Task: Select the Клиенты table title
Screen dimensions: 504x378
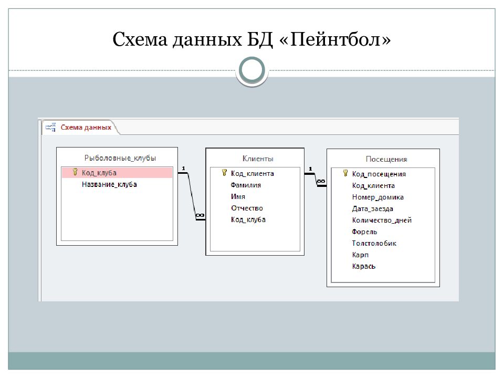Action: tap(258, 159)
